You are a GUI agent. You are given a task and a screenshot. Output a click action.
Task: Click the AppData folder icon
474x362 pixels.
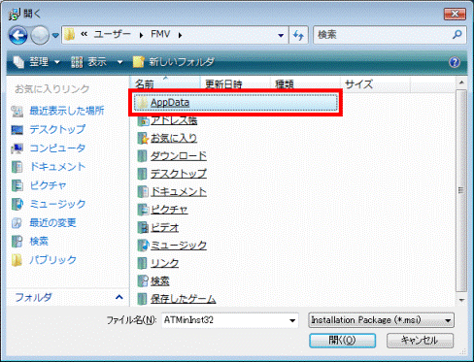[142, 103]
